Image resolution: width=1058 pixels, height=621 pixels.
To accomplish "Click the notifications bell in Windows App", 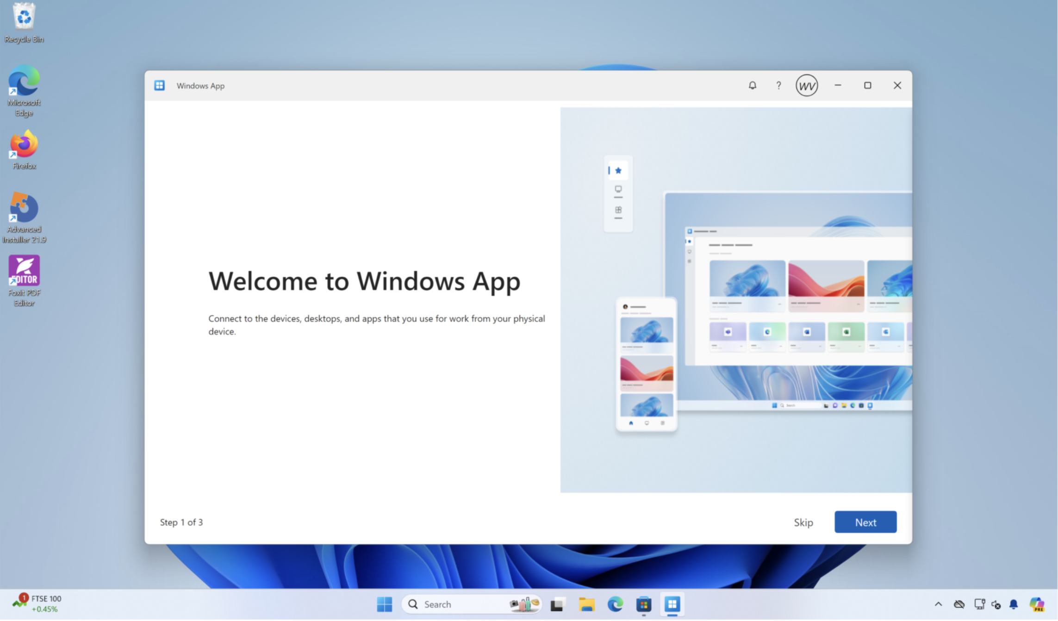I will click(753, 86).
